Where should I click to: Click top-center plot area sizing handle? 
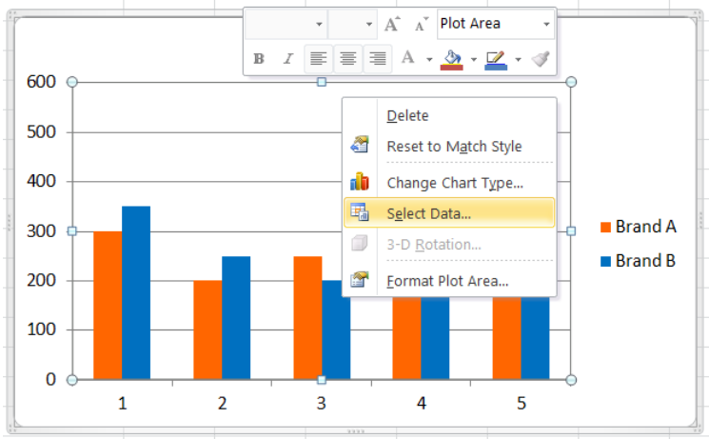[322, 82]
